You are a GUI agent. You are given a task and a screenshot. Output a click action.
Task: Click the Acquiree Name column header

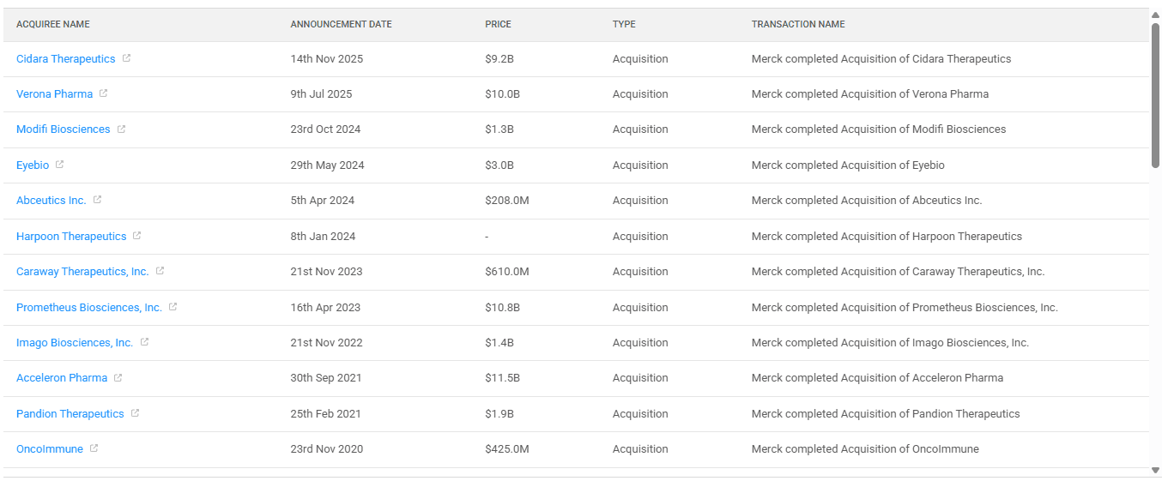point(53,24)
